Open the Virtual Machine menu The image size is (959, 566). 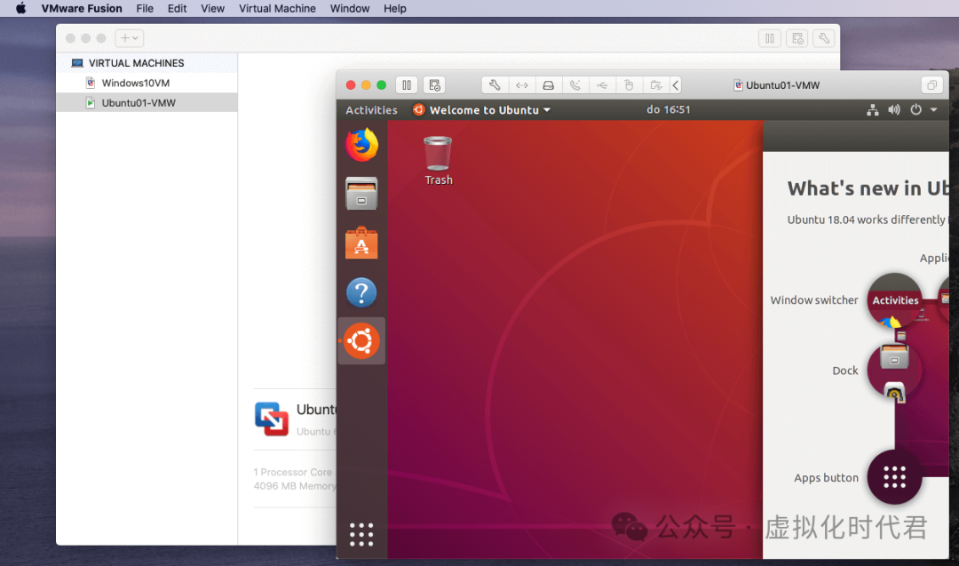tap(277, 9)
